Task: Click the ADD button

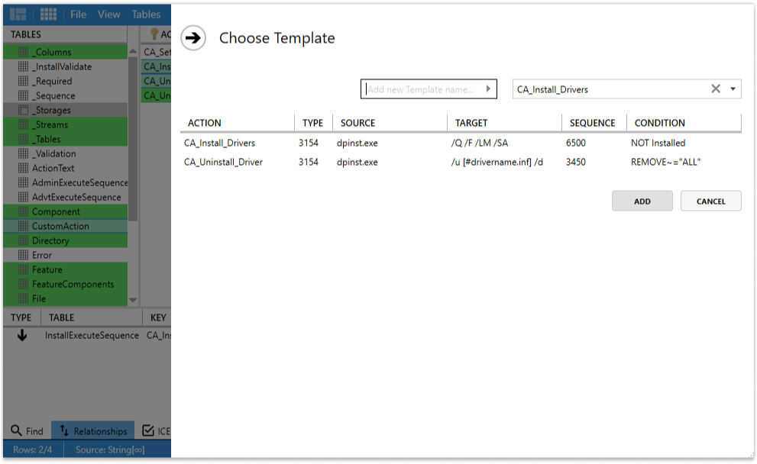Action: click(x=642, y=201)
